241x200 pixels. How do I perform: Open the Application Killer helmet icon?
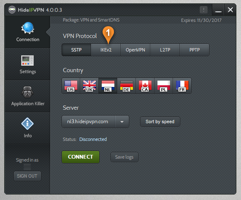[x=27, y=92]
